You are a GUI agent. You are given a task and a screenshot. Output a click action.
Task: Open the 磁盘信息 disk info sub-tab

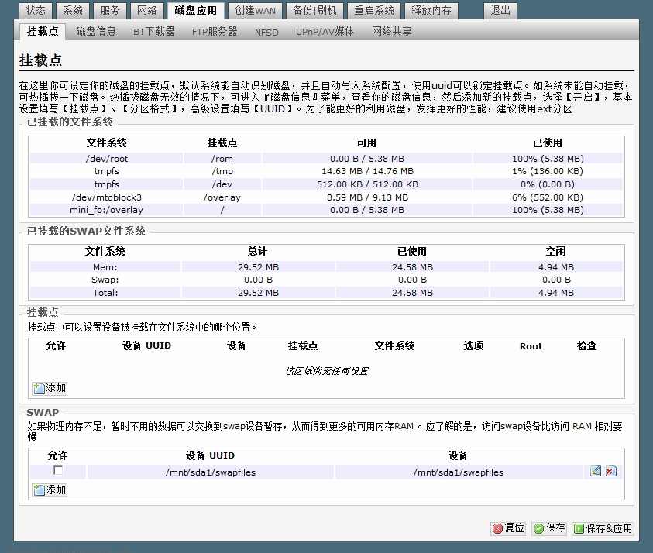click(x=96, y=31)
